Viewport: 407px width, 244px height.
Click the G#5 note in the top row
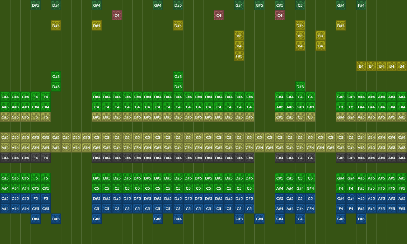pyautogui.click(x=259, y=5)
